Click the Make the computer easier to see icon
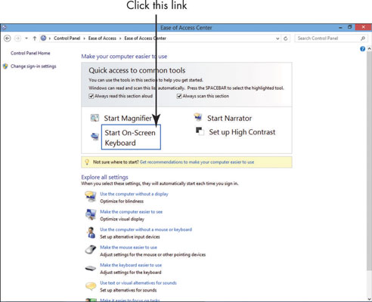Viewport: 372px width, 302px height. 91,214
